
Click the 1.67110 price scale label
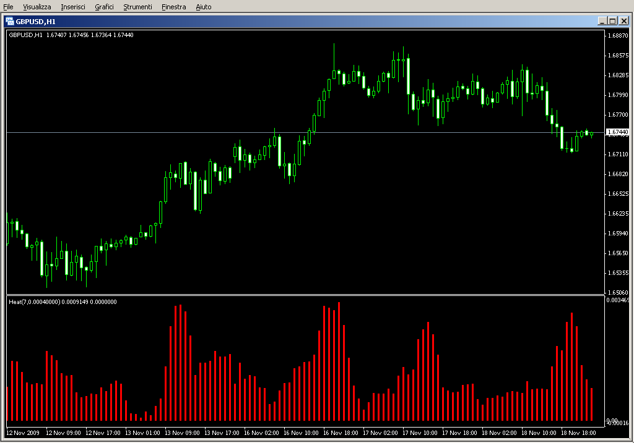tap(618, 154)
